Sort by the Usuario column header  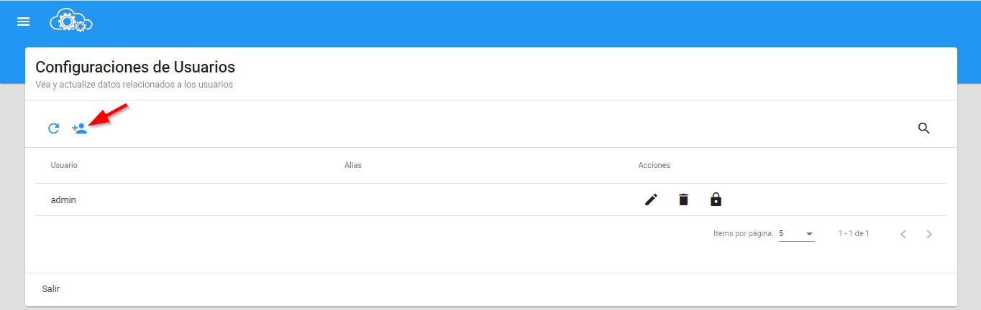64,165
